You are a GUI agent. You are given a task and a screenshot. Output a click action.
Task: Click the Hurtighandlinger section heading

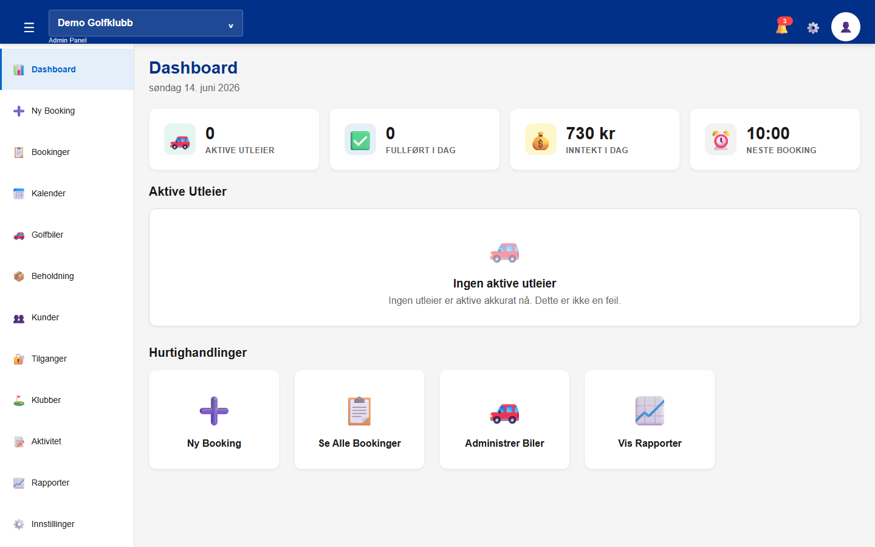pyautogui.click(x=198, y=353)
